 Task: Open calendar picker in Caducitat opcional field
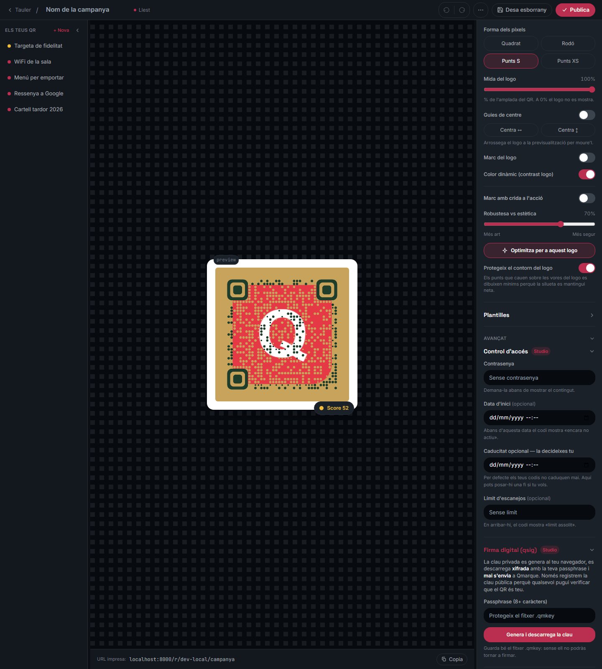click(586, 465)
